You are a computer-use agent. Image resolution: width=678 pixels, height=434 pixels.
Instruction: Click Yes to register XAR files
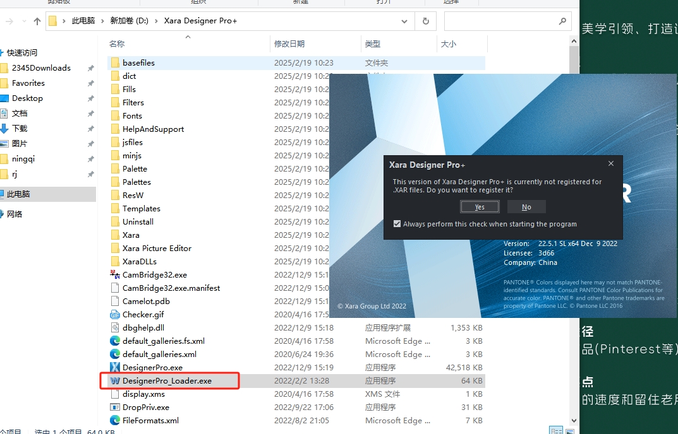480,207
